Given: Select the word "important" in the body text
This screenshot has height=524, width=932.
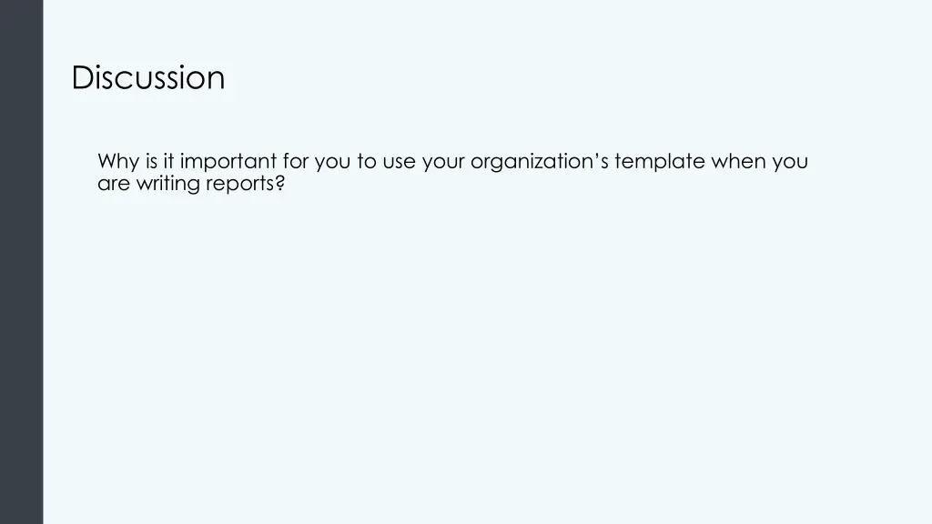Looking at the screenshot, I should [x=228, y=162].
